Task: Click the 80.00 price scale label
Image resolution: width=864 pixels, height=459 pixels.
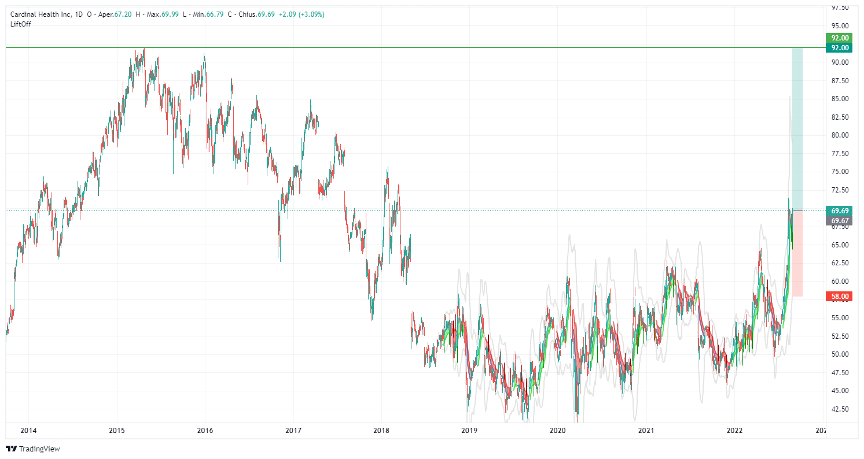Action: [x=840, y=135]
